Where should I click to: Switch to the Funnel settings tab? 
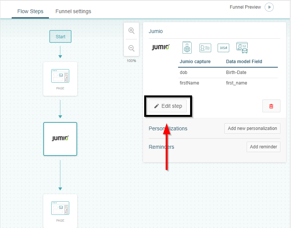[x=73, y=12]
